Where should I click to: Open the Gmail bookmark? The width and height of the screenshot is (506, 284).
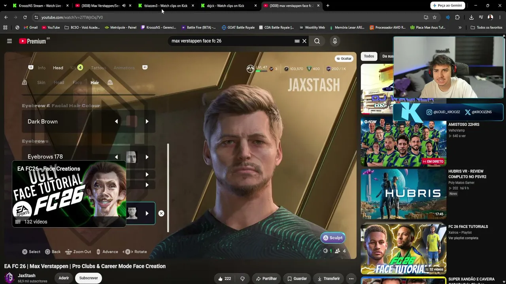[30, 28]
